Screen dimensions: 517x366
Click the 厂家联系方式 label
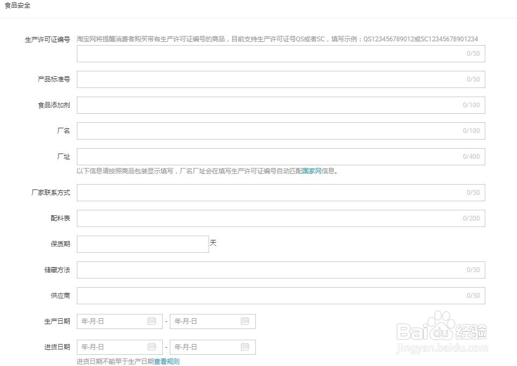[51, 192]
